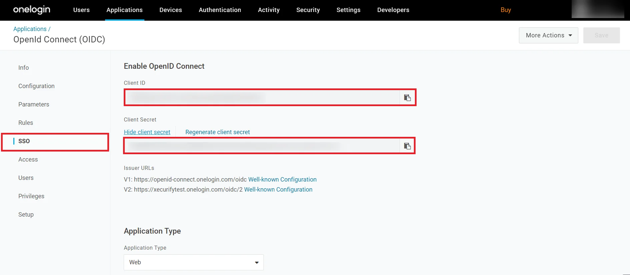Screen dimensions: 630x275
Task: Copy the Client ID to clipboard
Action: tap(407, 97)
